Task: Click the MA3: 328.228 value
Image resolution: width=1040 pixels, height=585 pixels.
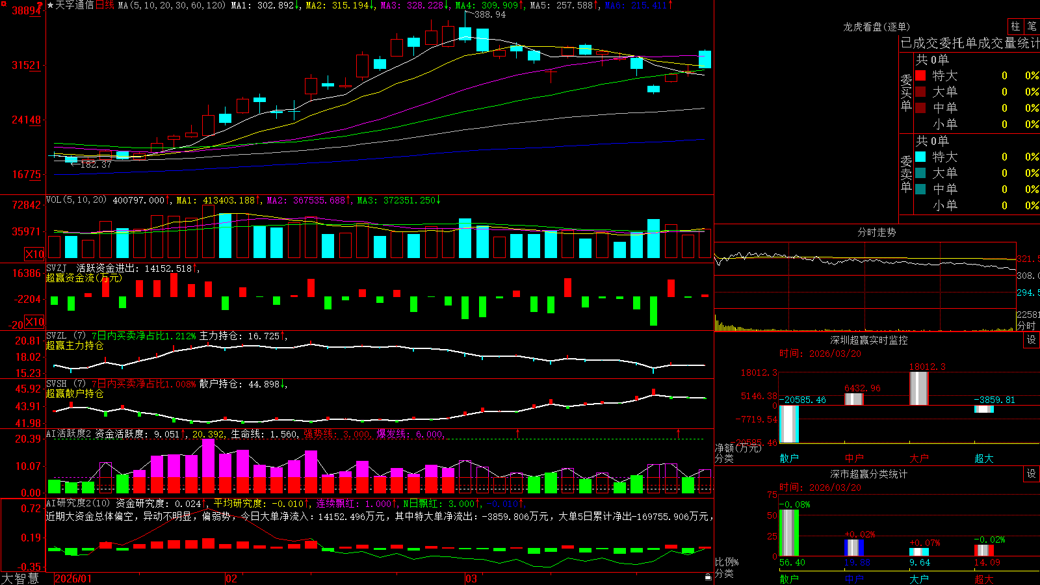Action: pyautogui.click(x=415, y=5)
